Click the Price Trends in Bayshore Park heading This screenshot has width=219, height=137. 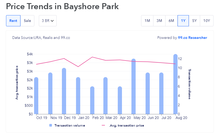[62, 6]
